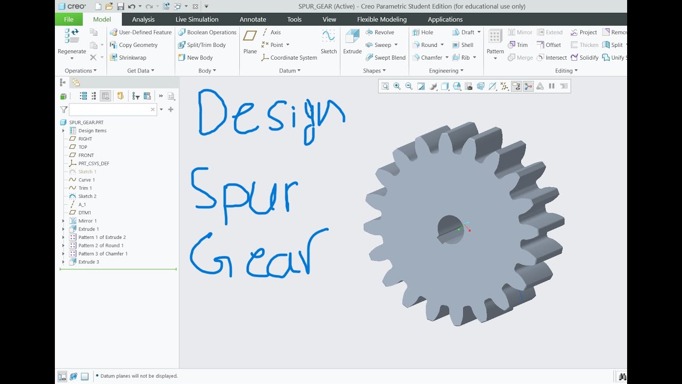Select the Revolve tool
This screenshot has width=682, height=384.
click(379, 32)
